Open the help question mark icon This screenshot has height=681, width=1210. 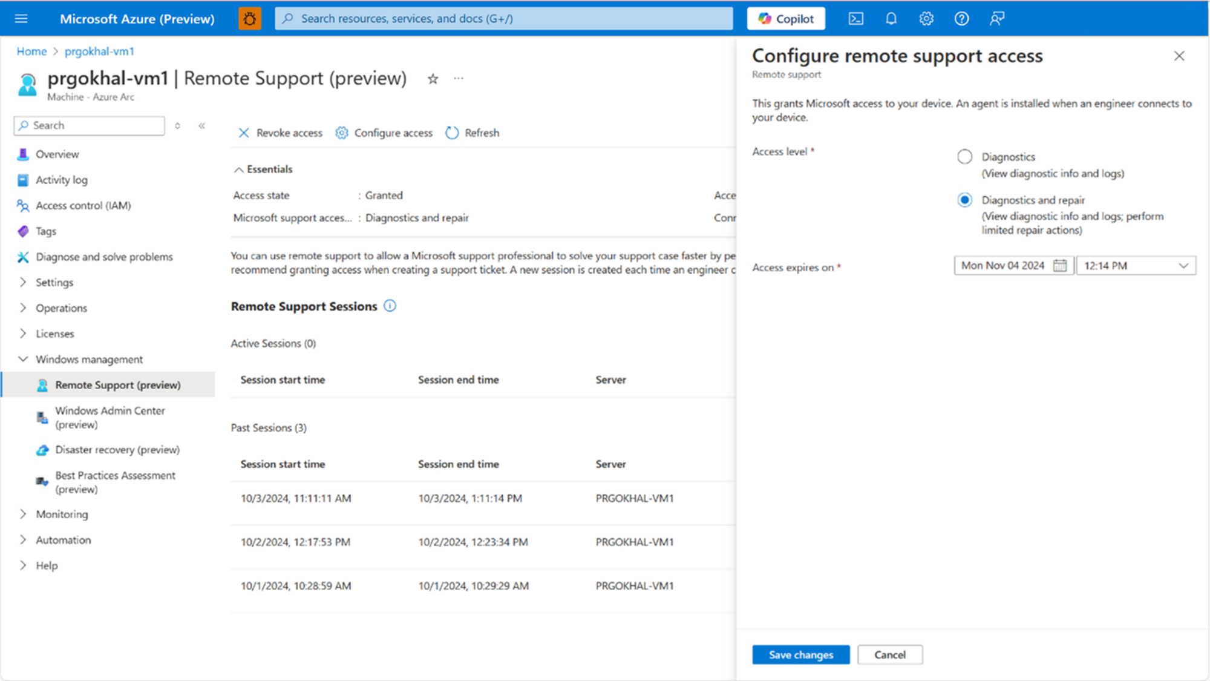(961, 19)
